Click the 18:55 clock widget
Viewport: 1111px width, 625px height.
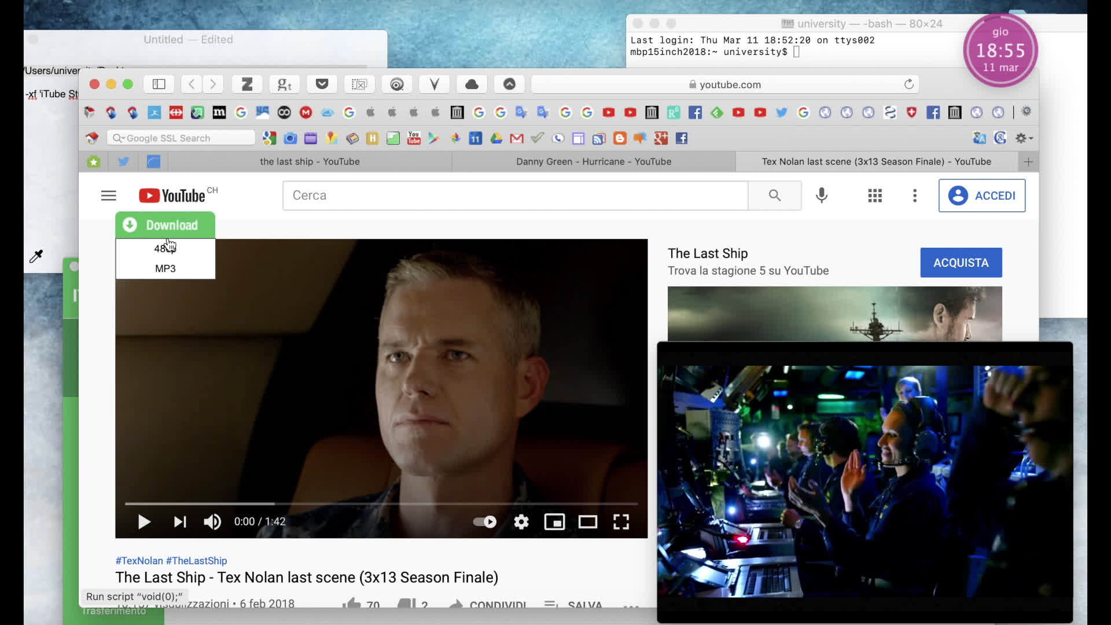1000,50
